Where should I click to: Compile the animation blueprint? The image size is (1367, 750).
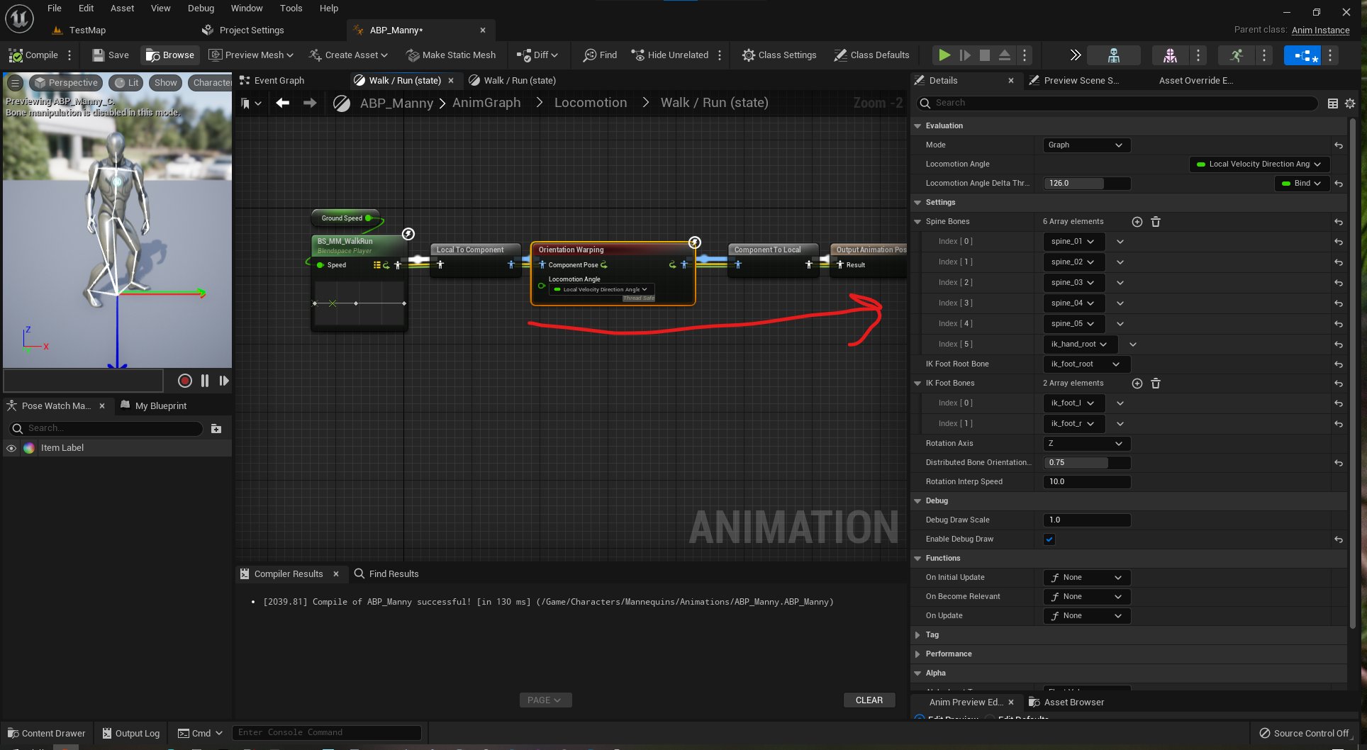tap(33, 55)
